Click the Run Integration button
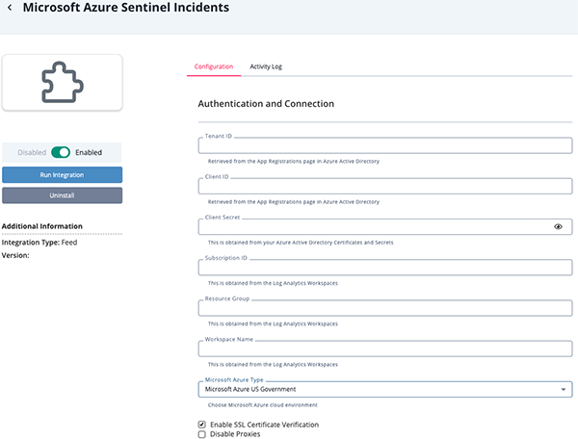The width and height of the screenshot is (578, 439). (x=62, y=175)
